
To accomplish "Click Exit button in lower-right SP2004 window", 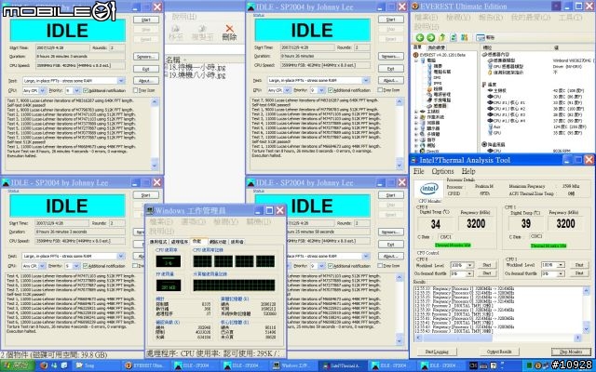I will coord(390,244).
